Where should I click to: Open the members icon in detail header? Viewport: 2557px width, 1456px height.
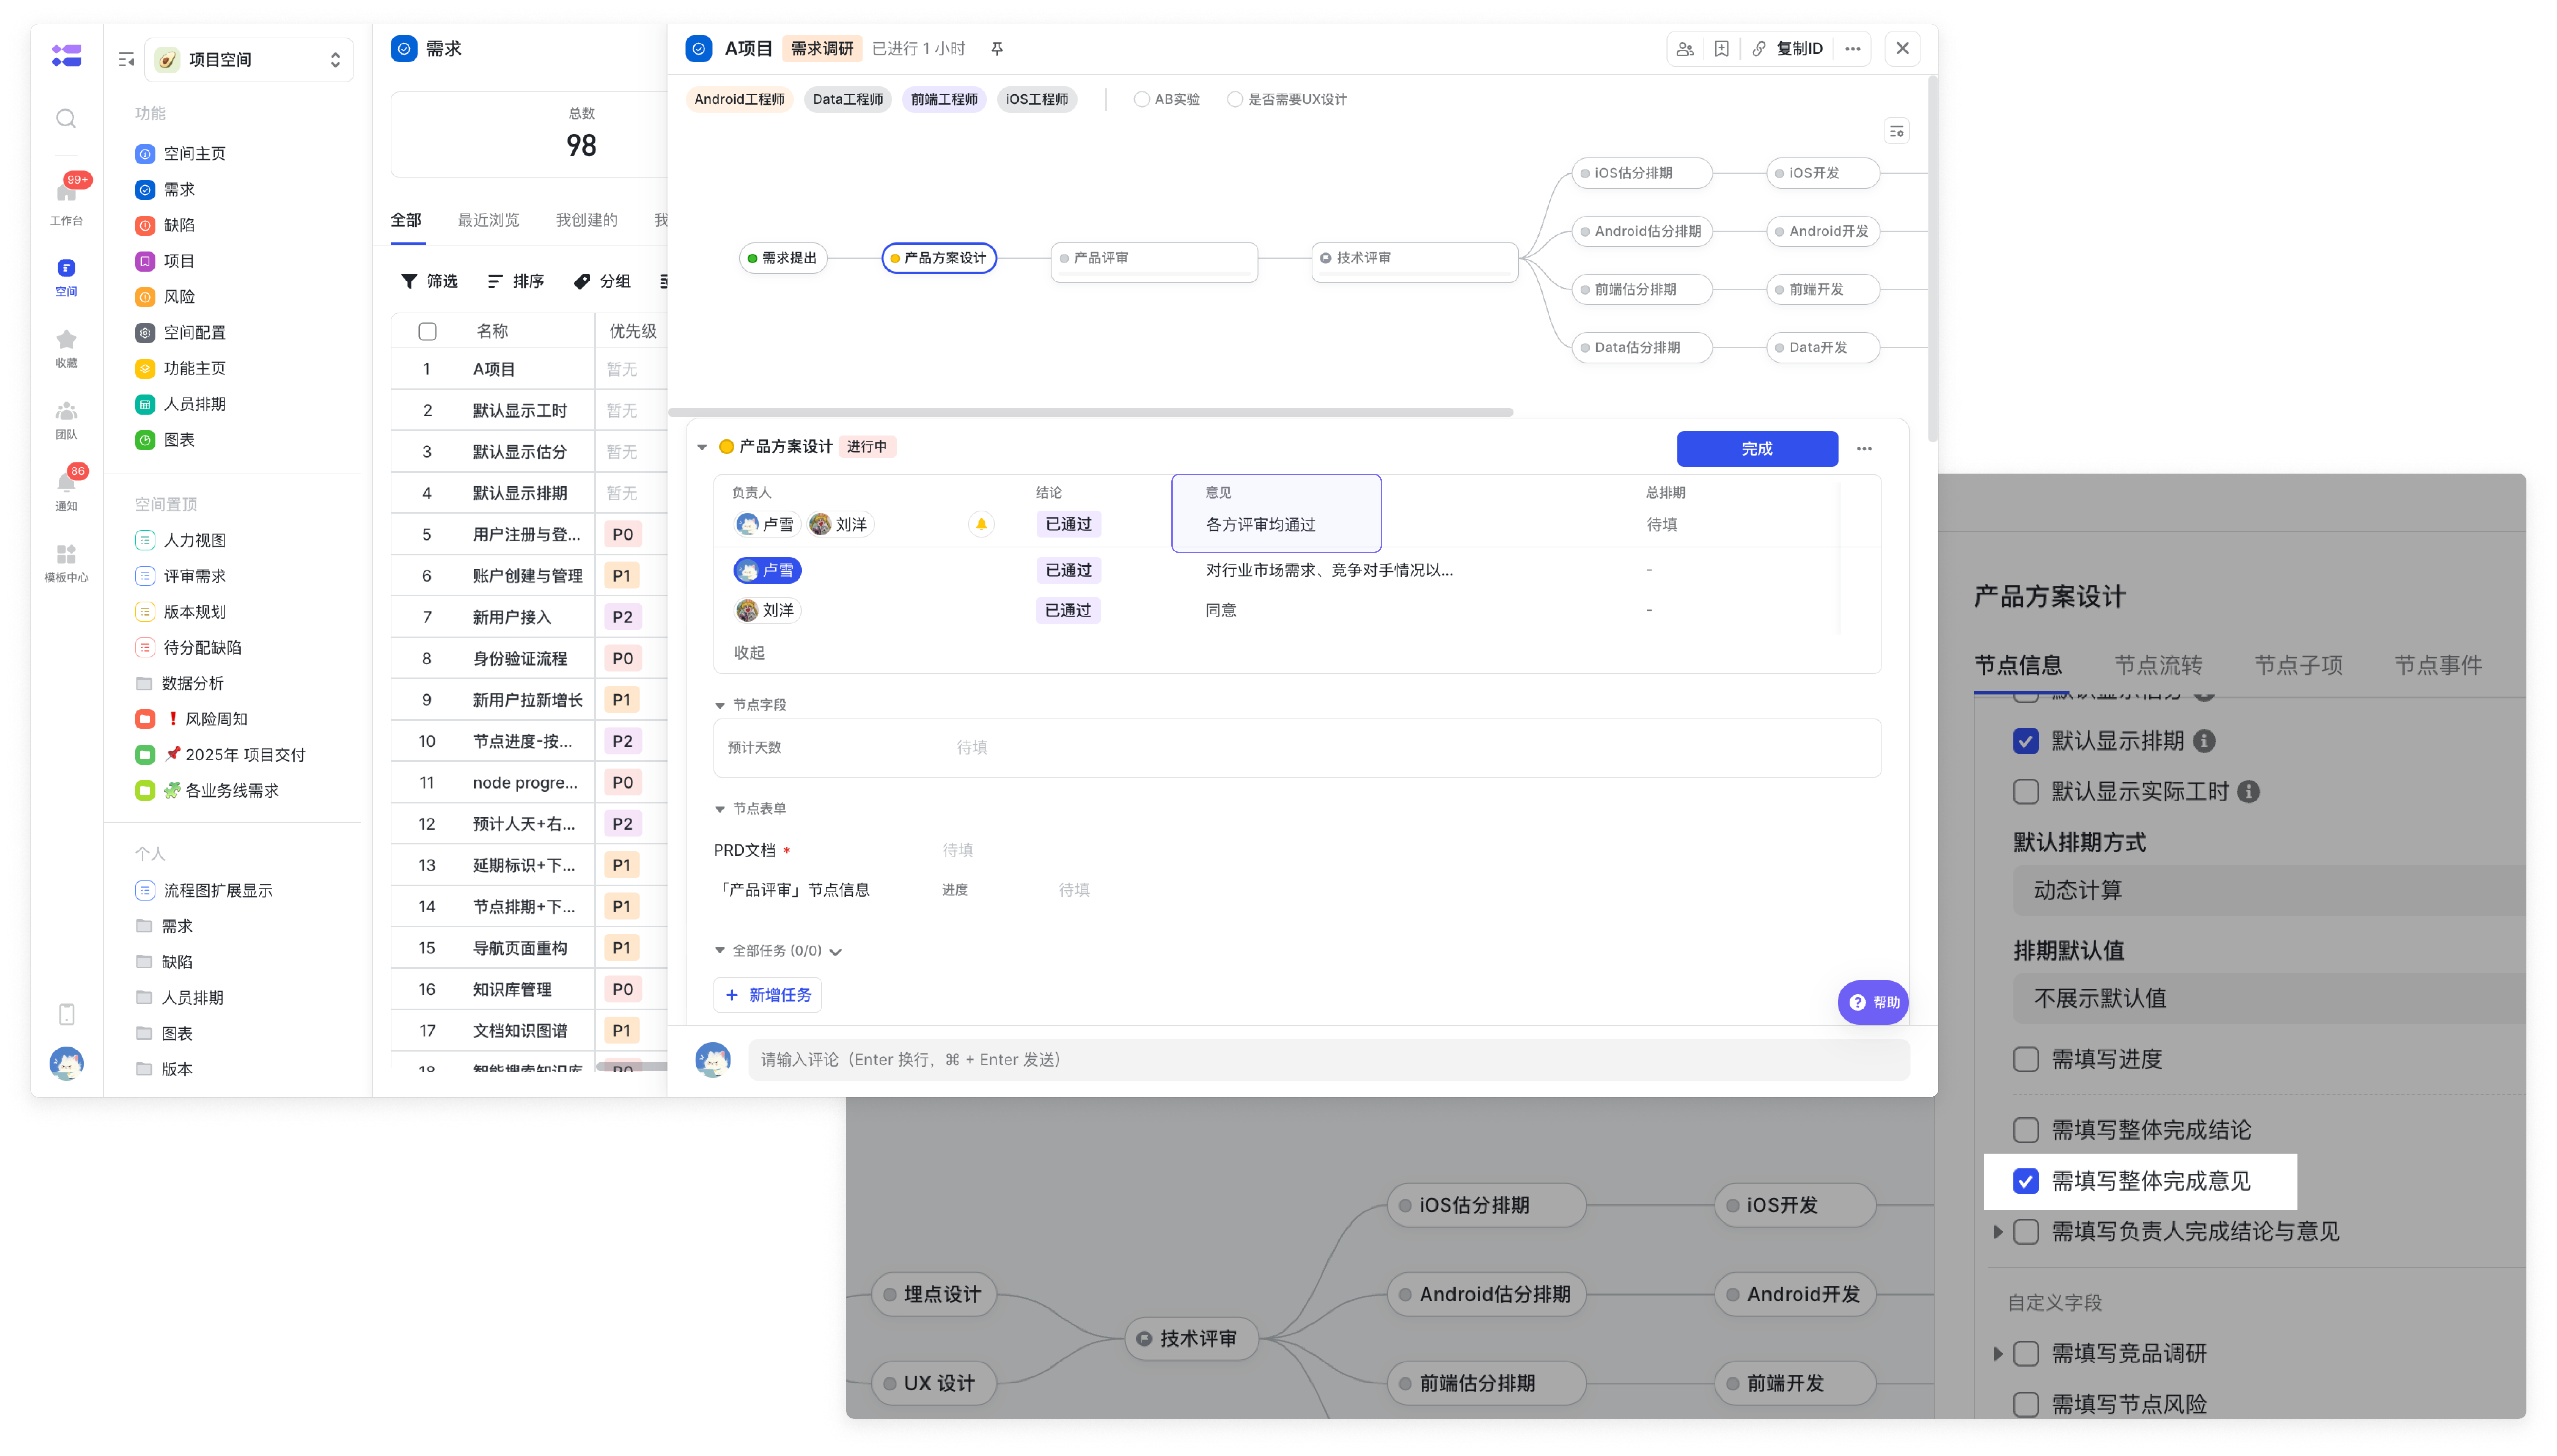1685,49
